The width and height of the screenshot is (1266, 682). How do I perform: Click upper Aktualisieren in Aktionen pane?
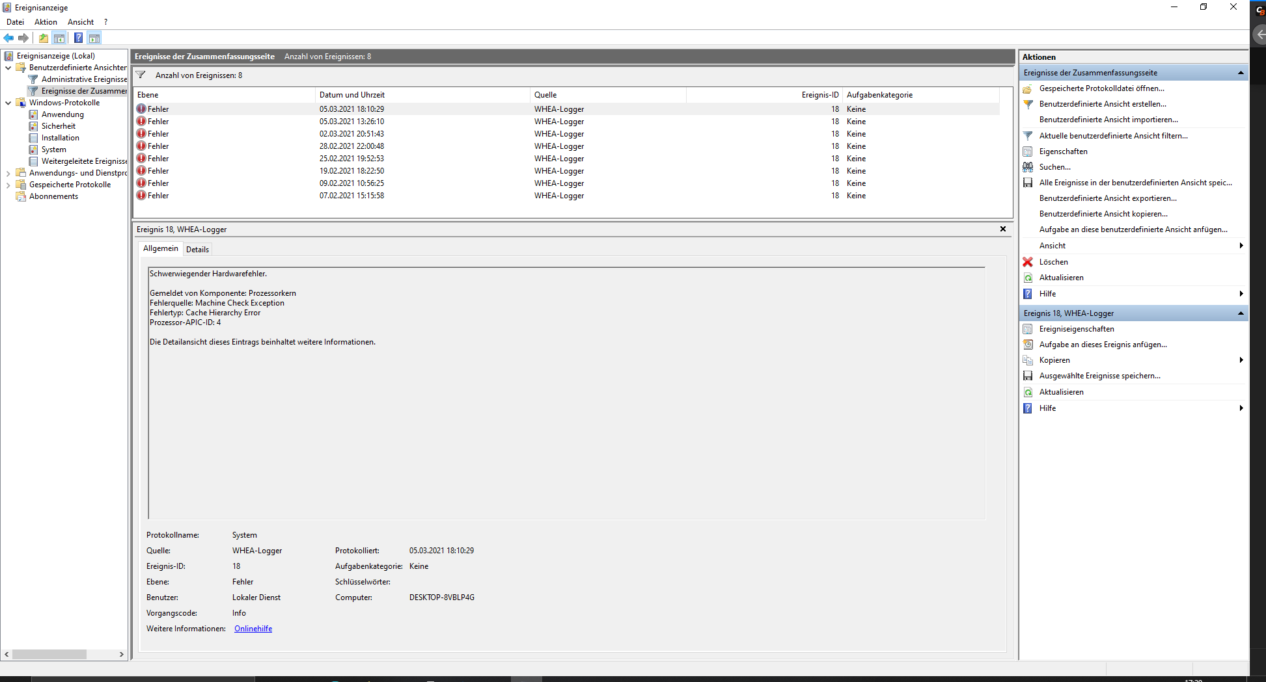[x=1061, y=278]
